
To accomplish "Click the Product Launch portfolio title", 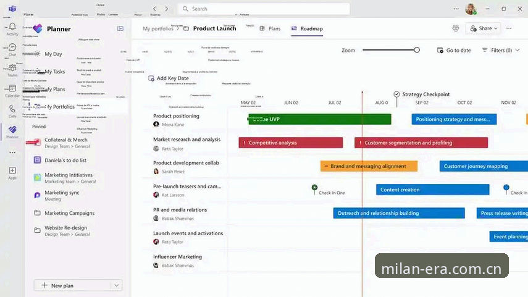I will click(214, 28).
